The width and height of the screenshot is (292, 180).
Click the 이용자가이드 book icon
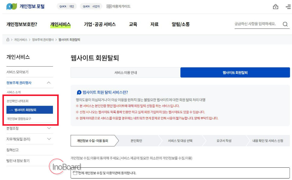point(109,6)
